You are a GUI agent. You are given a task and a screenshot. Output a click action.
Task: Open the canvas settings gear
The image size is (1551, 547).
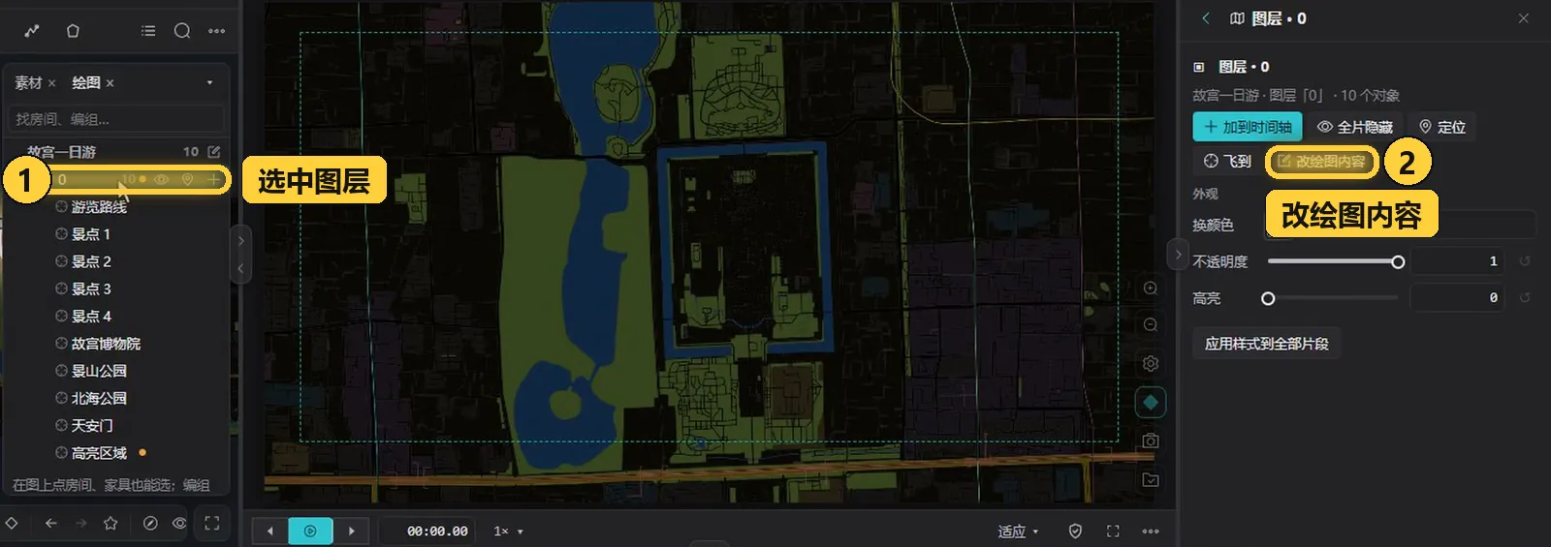point(1151,363)
